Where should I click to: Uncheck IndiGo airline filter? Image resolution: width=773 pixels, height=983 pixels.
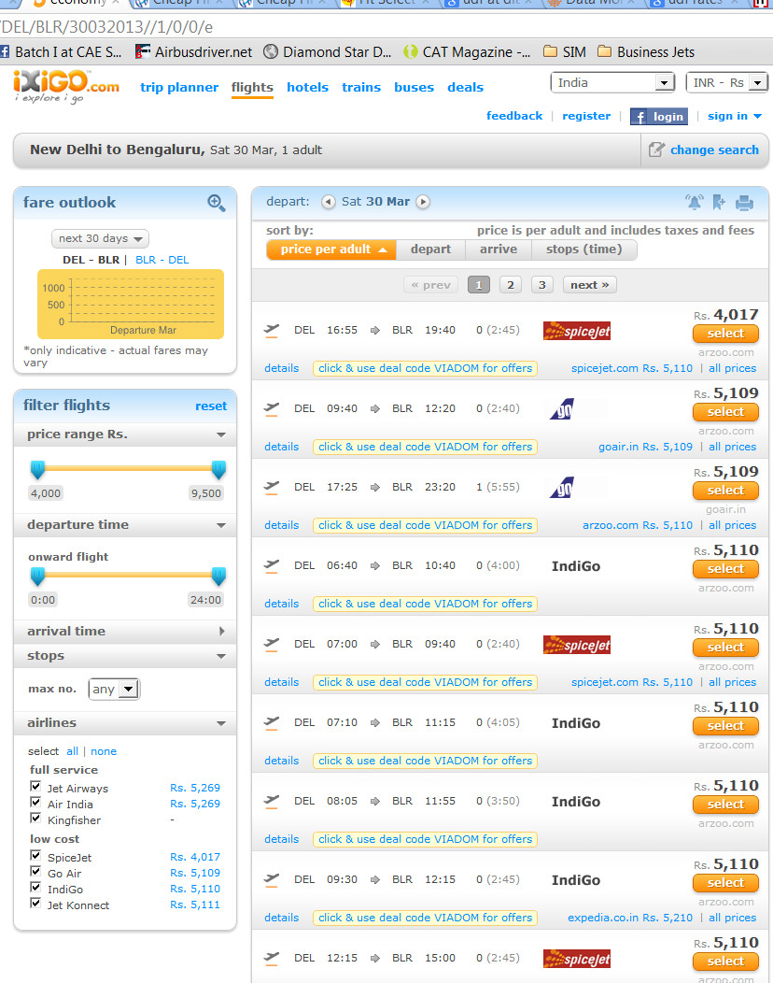pyautogui.click(x=35, y=887)
